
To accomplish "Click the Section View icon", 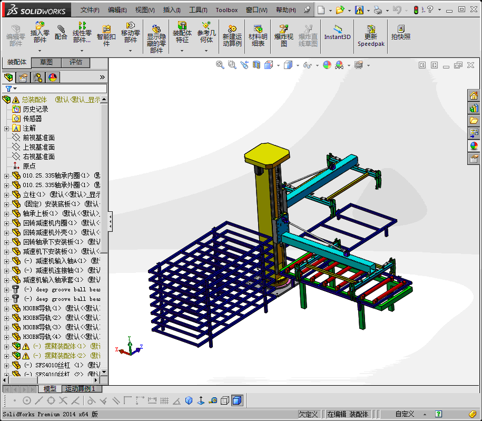I will (257, 65).
